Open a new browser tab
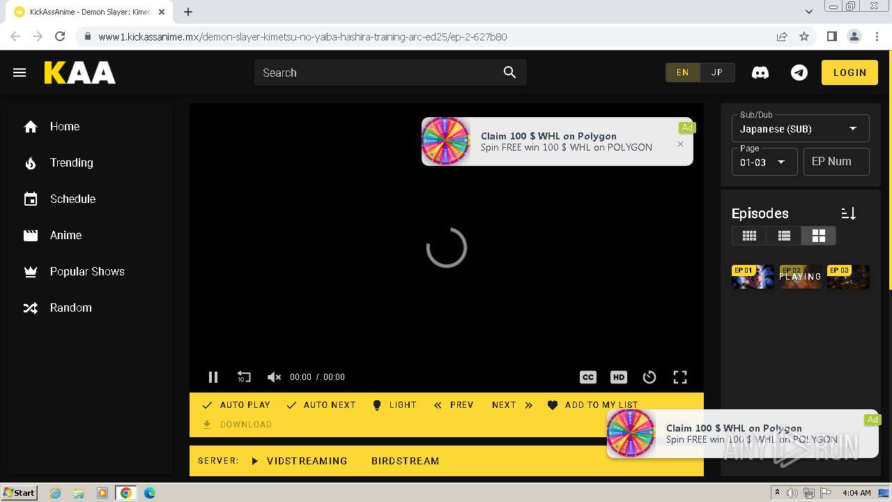This screenshot has height=502, width=892. [188, 12]
